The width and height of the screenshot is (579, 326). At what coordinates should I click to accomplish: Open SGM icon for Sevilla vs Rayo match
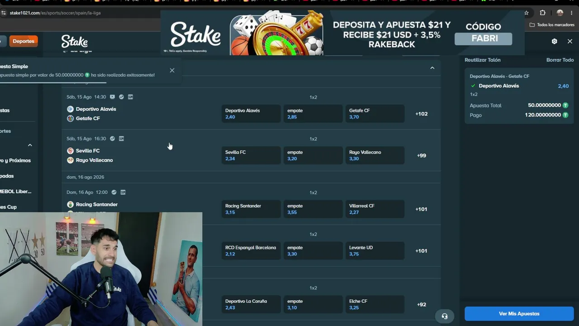[121, 139]
